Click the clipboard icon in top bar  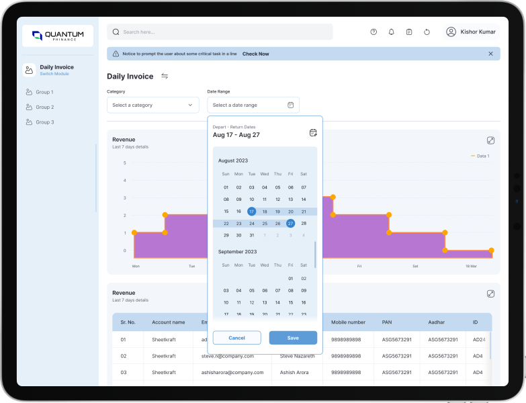tap(409, 32)
